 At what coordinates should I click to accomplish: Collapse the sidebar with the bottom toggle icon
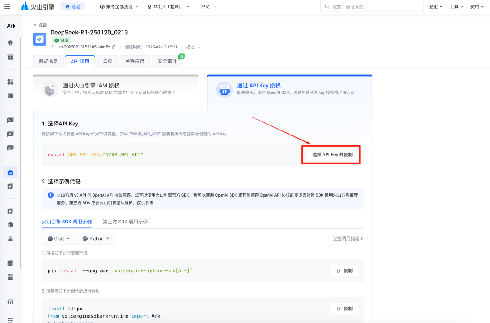point(10,320)
